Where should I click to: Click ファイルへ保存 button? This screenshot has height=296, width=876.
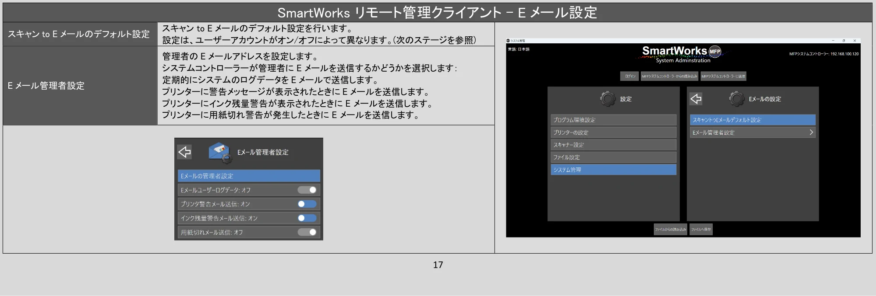click(x=701, y=229)
